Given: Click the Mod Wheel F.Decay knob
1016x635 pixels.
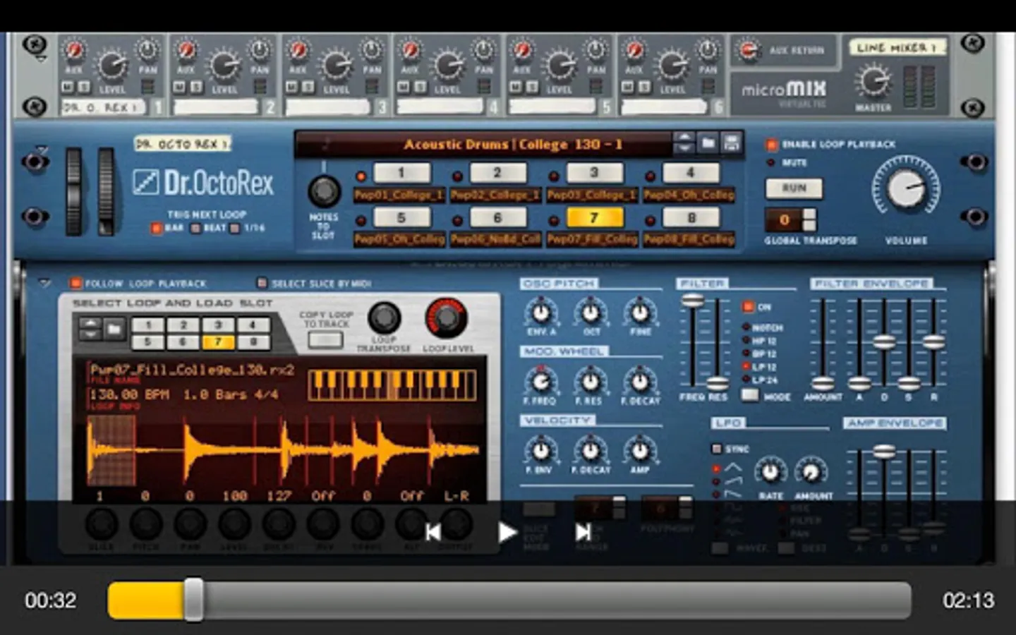Looking at the screenshot, I should tap(640, 381).
